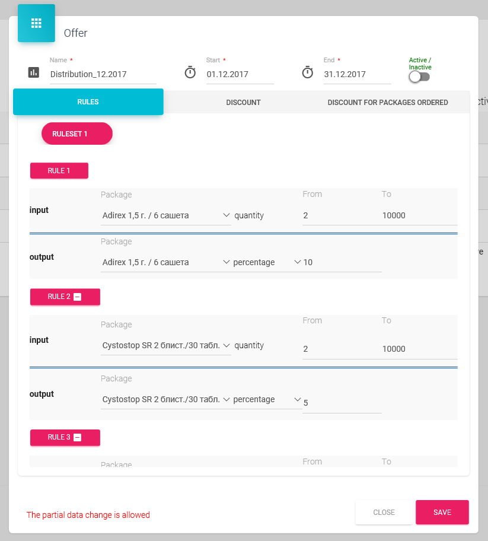Open Rule 1 output percentage dropdown
The image size is (488, 541).
coord(267,262)
